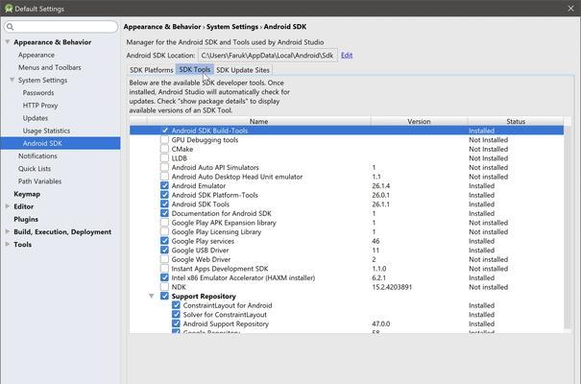The height and width of the screenshot is (384, 581).
Task: Switch to SDK Platforms tab
Action: click(x=151, y=70)
